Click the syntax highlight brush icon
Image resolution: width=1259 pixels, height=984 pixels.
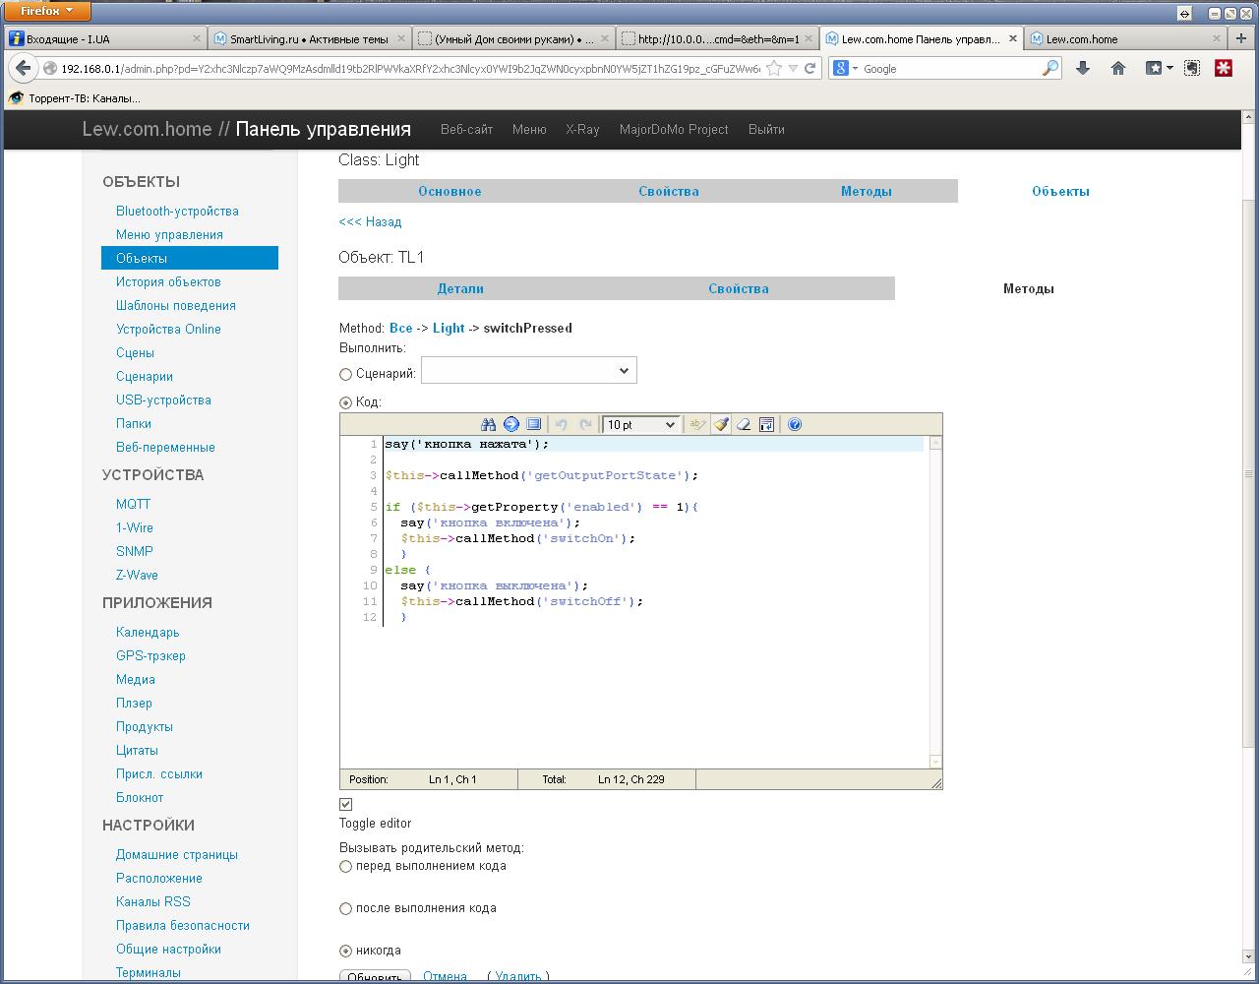pos(721,424)
